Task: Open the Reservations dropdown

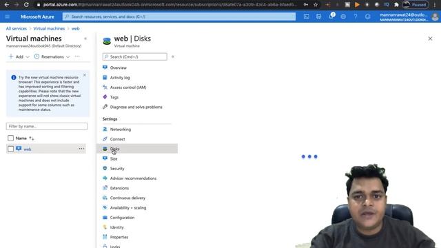Action: [52, 56]
